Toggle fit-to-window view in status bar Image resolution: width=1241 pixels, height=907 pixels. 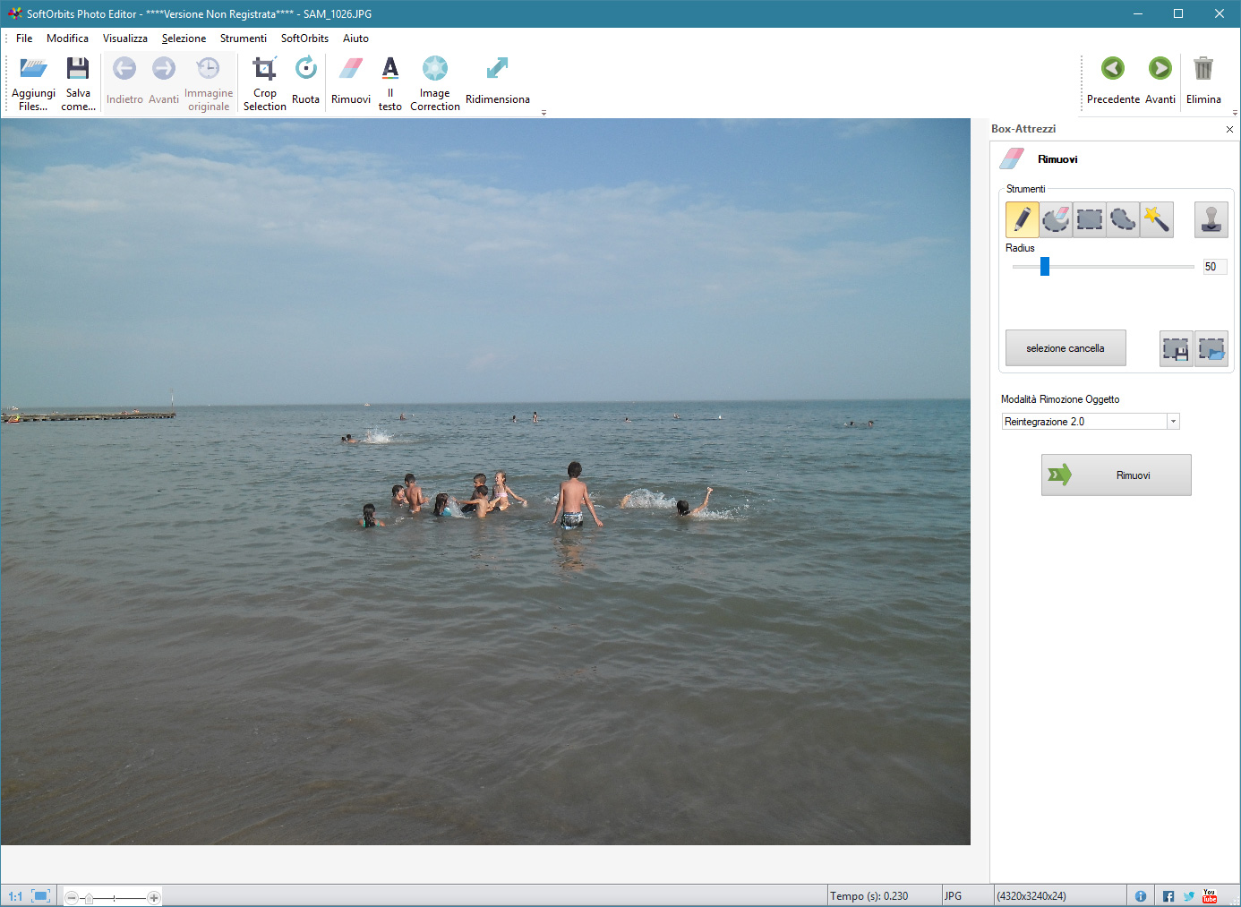(x=40, y=896)
